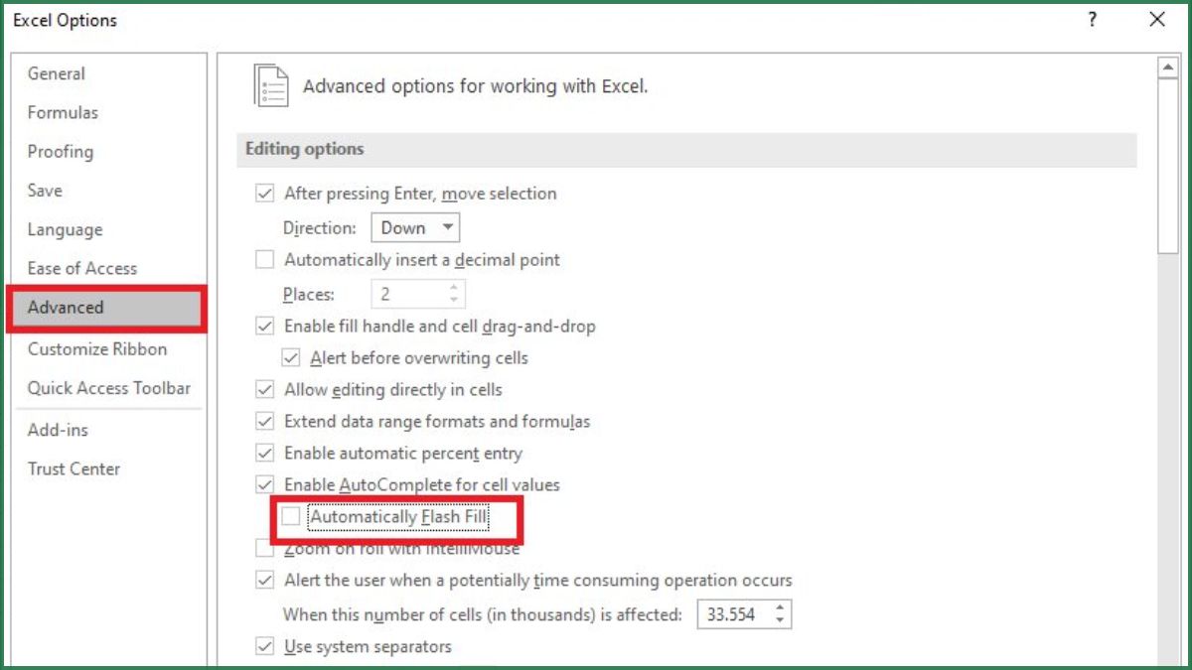Viewport: 1192px width, 670px height.
Task: Enable Automatically insert a decimal point
Action: 265,260
